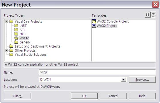Click the General folder icon

pyautogui.click(x=16, y=42)
